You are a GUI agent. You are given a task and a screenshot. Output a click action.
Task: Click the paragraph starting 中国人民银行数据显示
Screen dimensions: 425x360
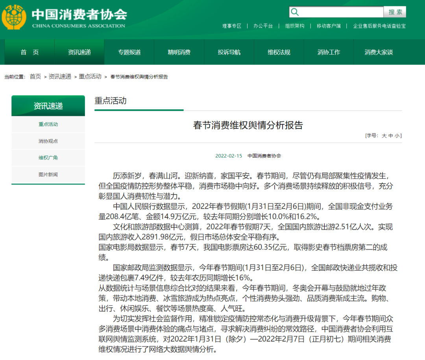pos(246,211)
